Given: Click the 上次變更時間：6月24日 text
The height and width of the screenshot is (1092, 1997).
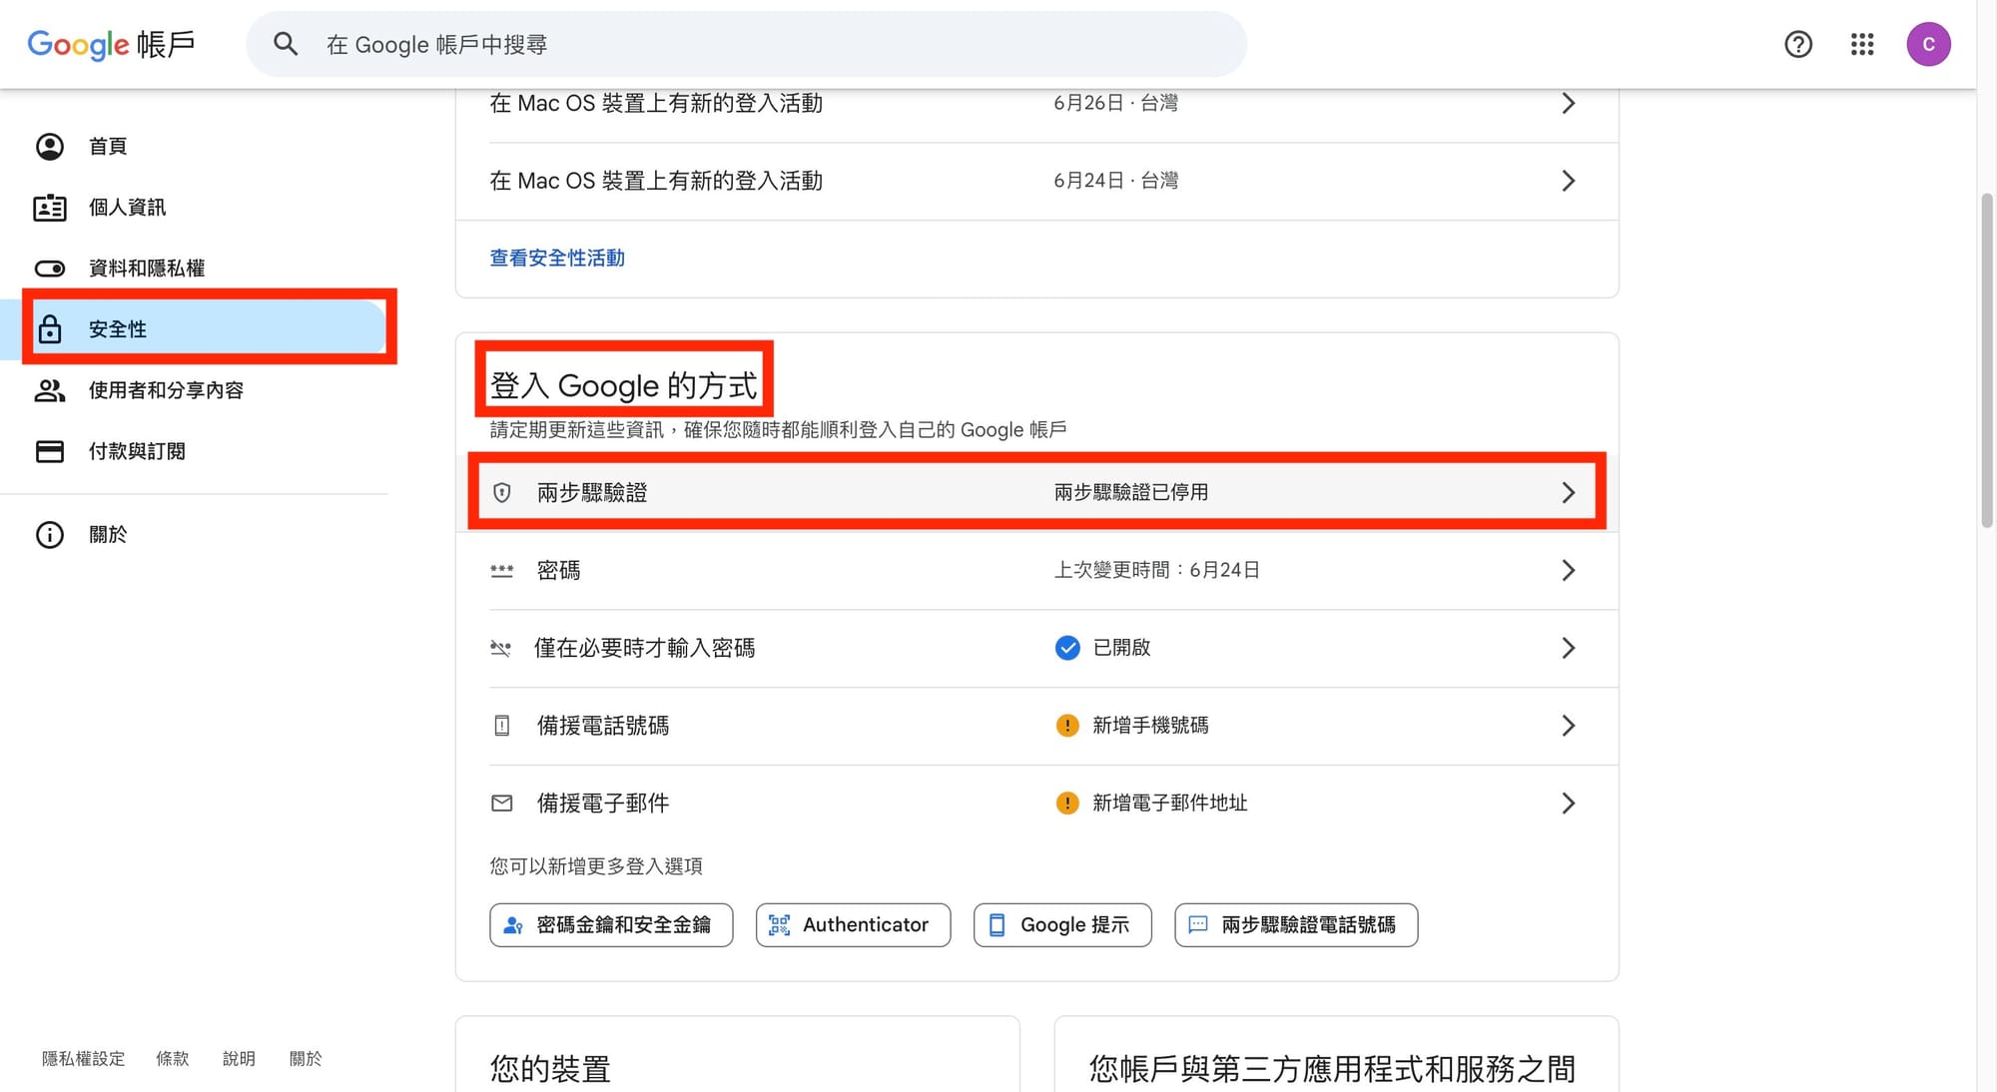Looking at the screenshot, I should click(x=1157, y=570).
